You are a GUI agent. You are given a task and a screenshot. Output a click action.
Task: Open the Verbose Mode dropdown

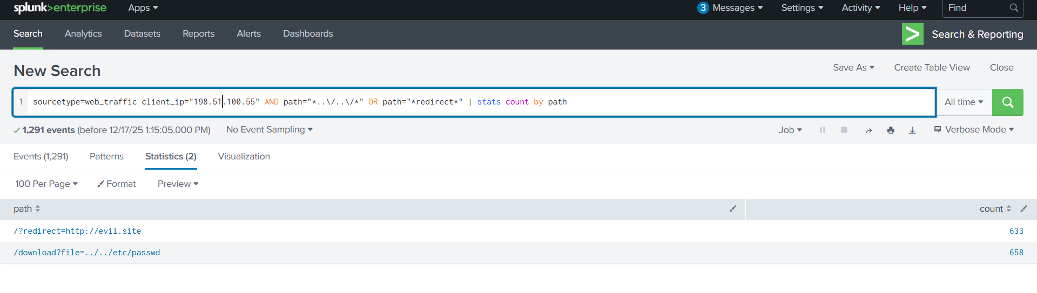(974, 130)
